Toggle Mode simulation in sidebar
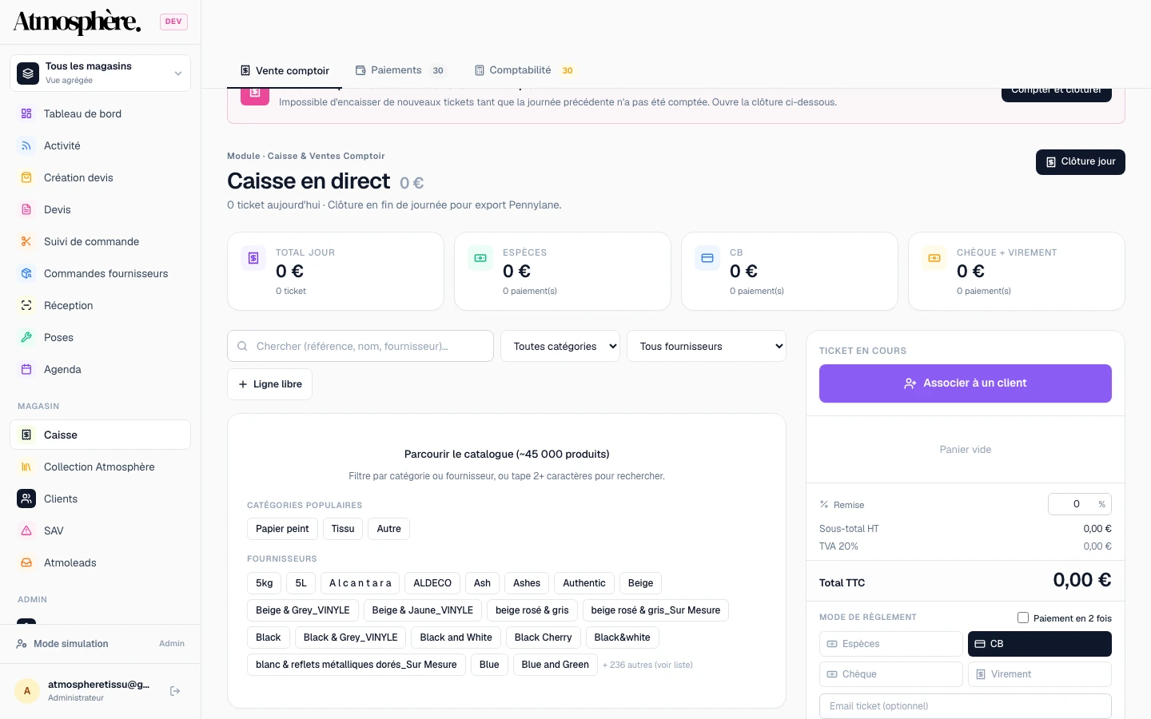The width and height of the screenshot is (1151, 719). point(101,644)
